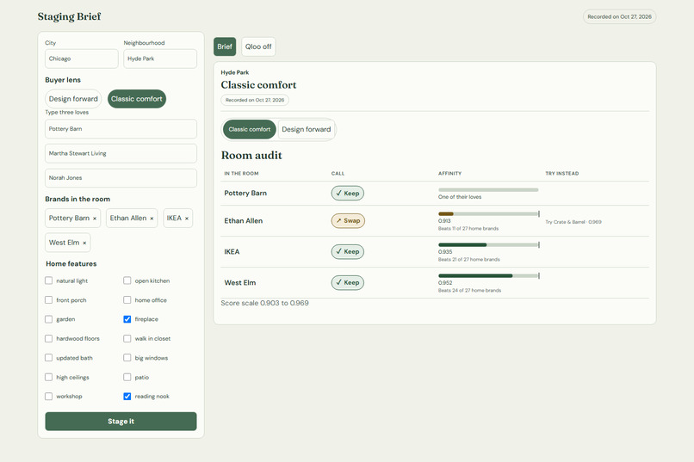Click the Staging Brief page title
Viewport: 694px width, 462px height.
(x=70, y=16)
